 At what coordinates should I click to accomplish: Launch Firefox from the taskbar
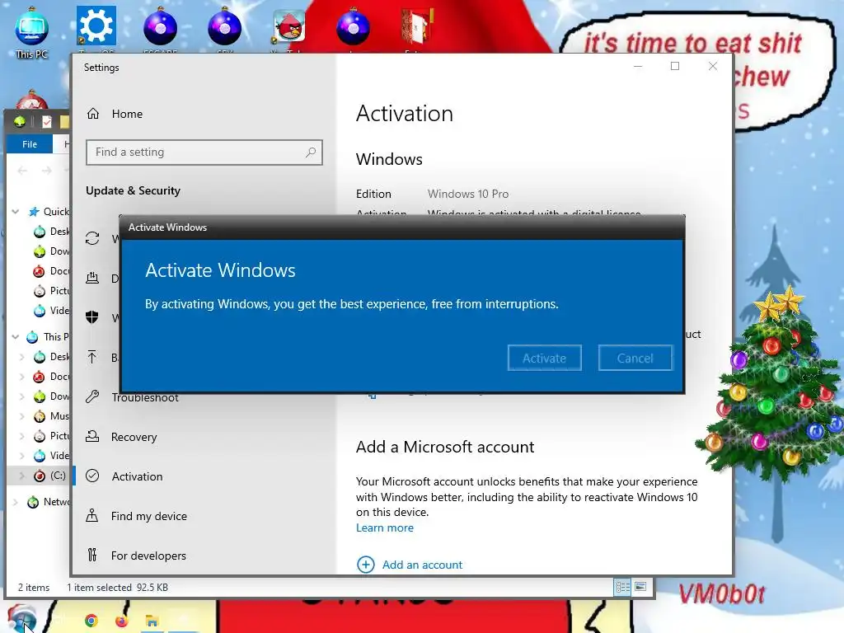122,621
